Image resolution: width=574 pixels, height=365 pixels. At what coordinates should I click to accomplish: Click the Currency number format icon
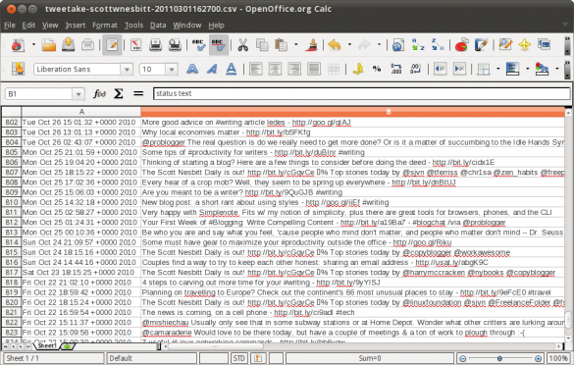tap(358, 70)
